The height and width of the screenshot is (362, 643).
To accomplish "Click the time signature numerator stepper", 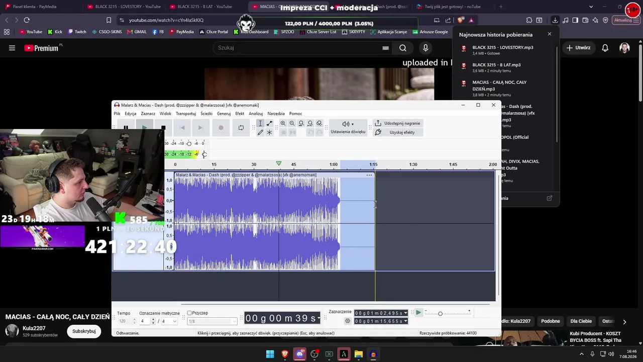I will click(153, 321).
